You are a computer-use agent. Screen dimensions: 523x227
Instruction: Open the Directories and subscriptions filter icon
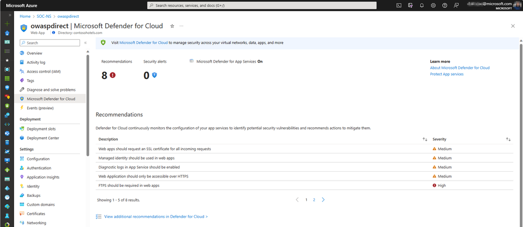410,5
